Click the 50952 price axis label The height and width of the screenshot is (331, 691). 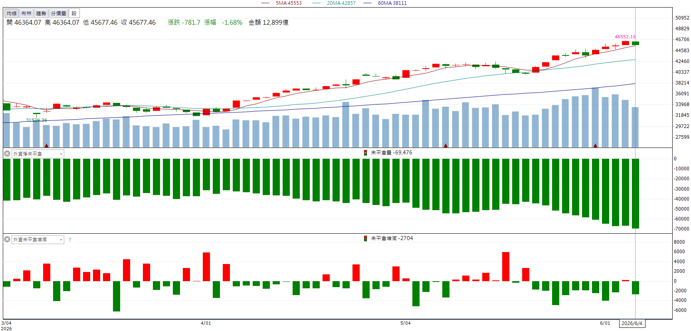[x=682, y=18]
